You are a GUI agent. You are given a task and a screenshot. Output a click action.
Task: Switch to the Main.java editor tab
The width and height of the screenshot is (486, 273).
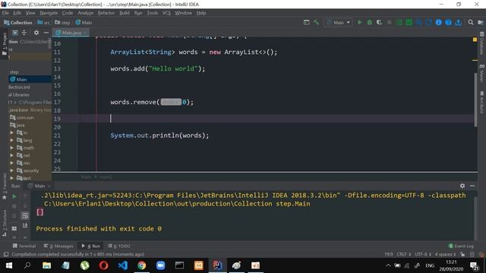coord(71,33)
